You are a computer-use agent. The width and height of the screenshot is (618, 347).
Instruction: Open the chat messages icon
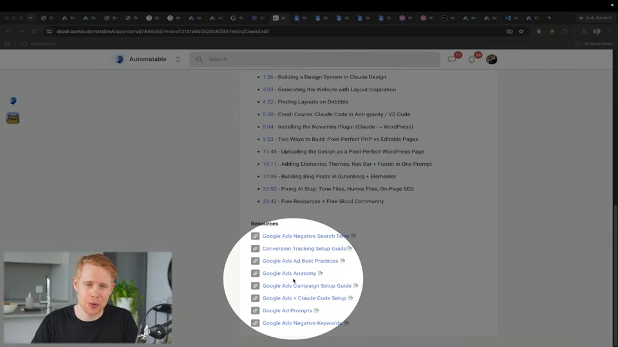coord(452,59)
